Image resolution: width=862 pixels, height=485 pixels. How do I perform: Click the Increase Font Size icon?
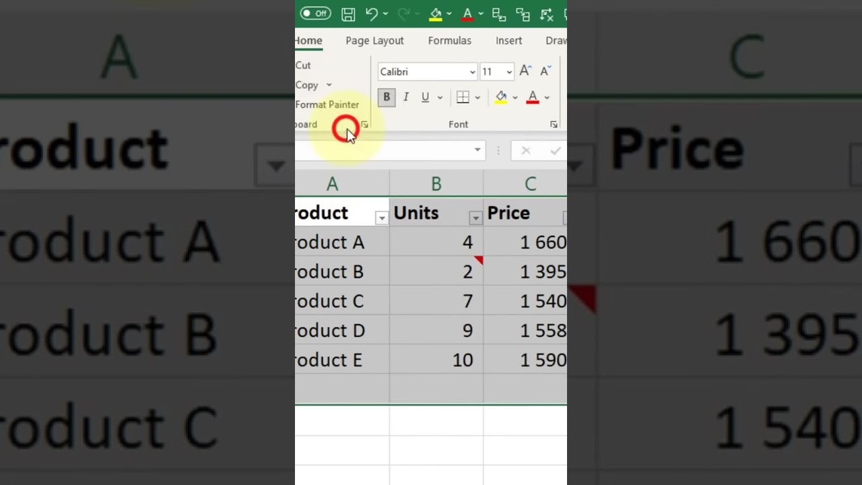(525, 71)
